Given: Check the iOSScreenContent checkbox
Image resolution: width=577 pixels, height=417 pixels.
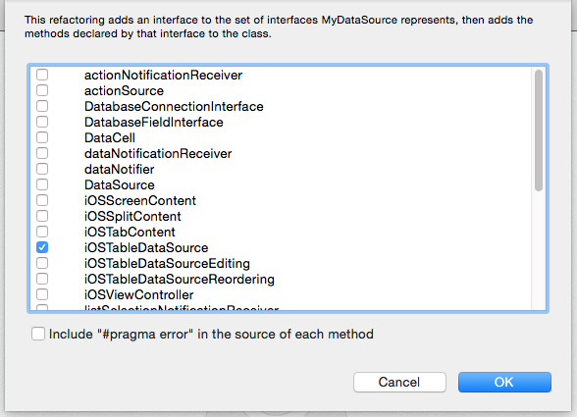Looking at the screenshot, I should [x=42, y=200].
